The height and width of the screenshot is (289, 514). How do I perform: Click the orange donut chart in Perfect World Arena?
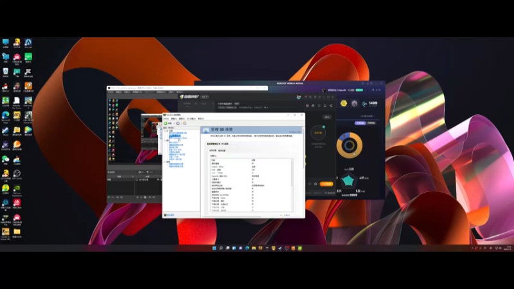[350, 145]
